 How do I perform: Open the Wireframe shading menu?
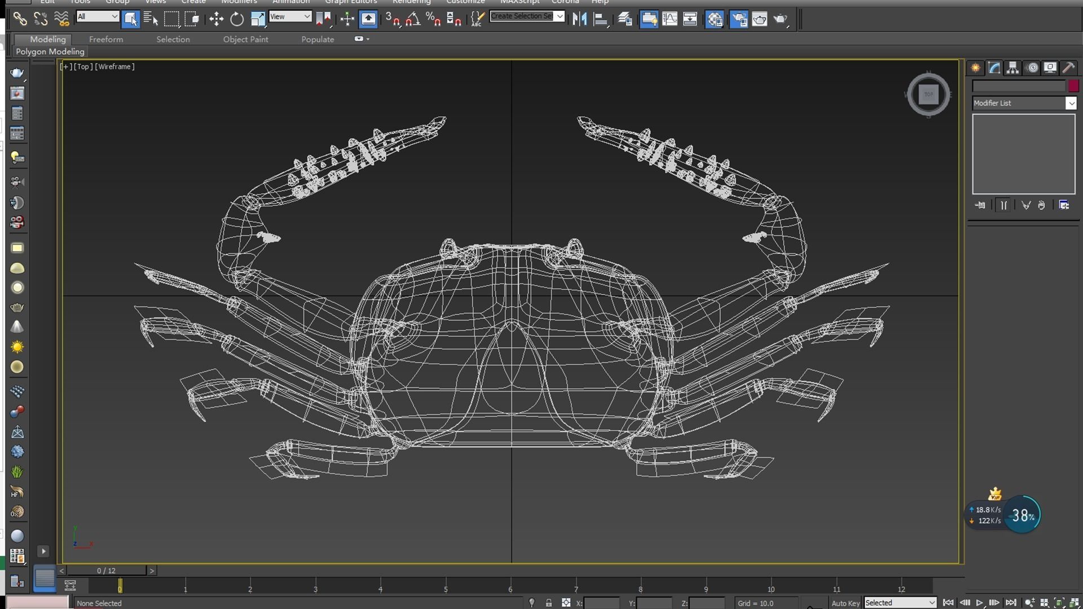[x=115, y=67]
